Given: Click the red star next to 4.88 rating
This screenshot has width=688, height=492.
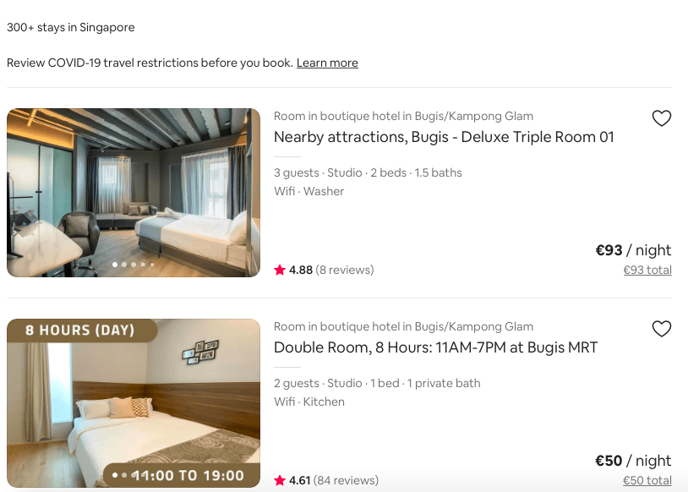Looking at the screenshot, I should (280, 270).
